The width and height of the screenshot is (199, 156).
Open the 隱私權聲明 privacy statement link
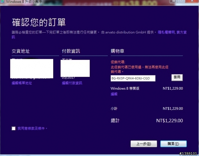[166, 32]
